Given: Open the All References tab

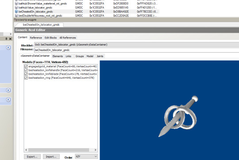Looking at the screenshot, I should pyautogui.click(x=68, y=38).
